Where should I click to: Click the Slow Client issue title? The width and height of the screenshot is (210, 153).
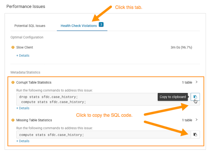coord(25,47)
